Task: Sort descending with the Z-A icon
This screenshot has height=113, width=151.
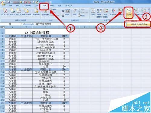Action: pos(63,16)
